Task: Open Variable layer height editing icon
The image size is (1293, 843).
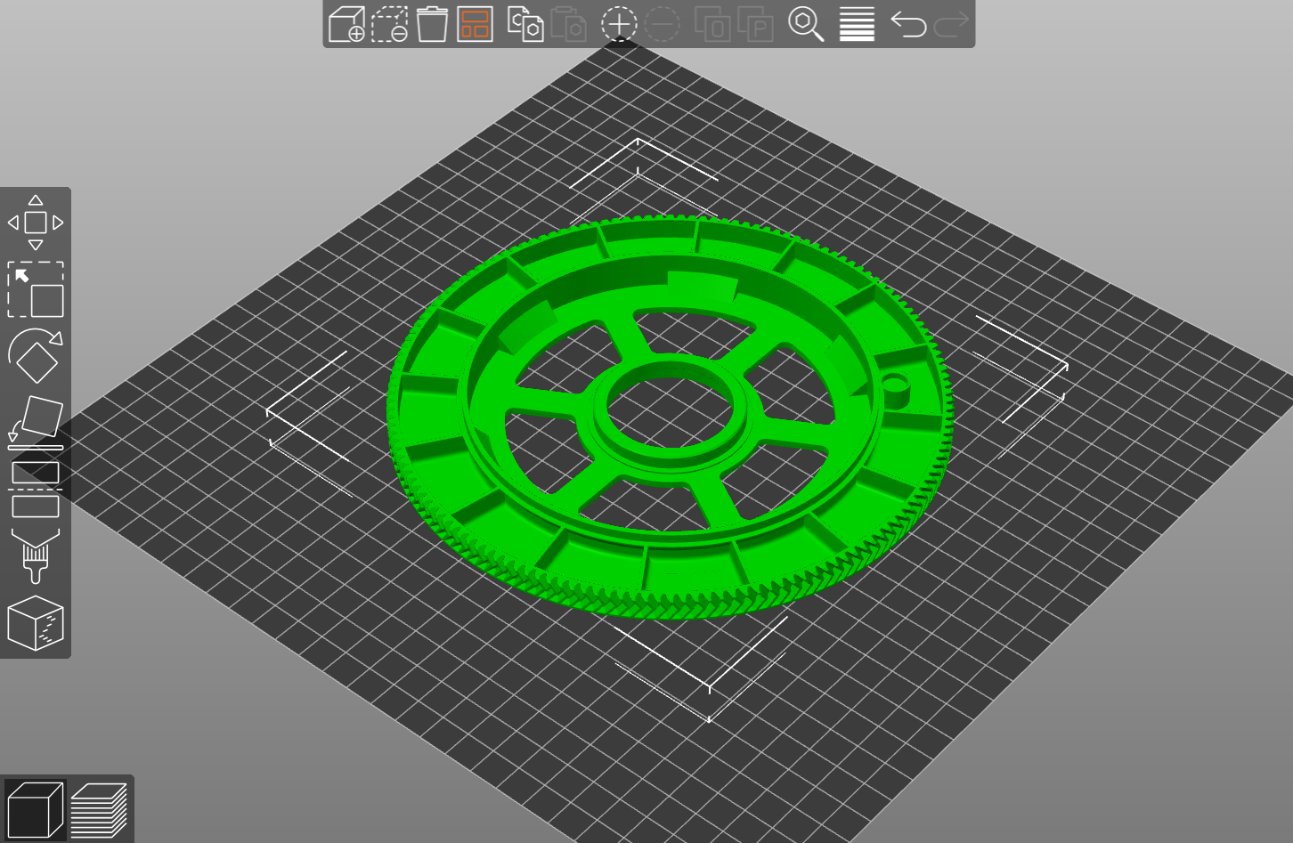Action: coord(857,24)
